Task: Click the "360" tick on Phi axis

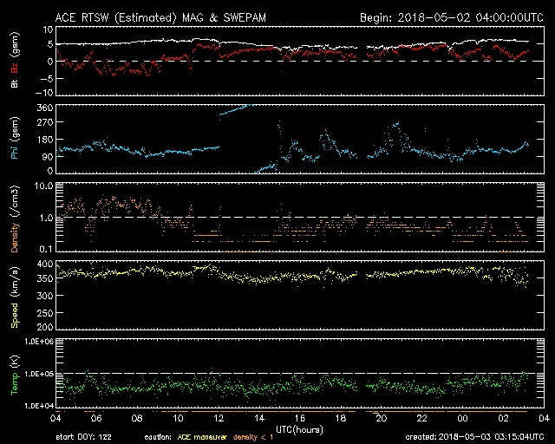Action: (45, 108)
